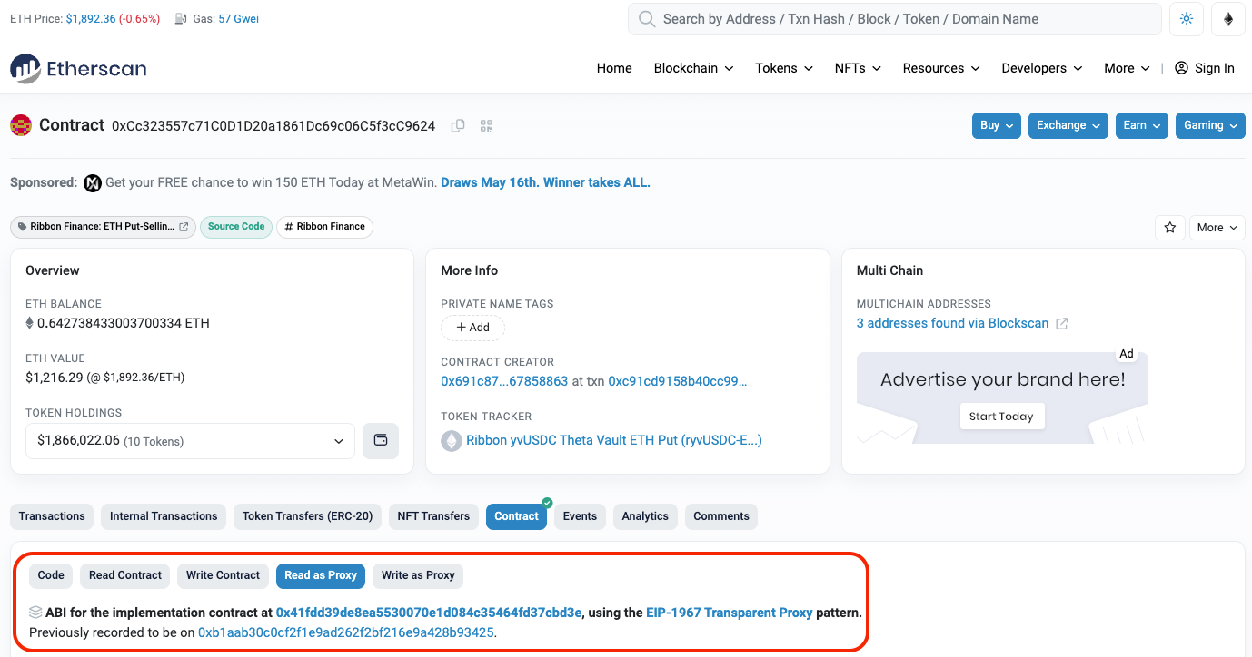The height and width of the screenshot is (657, 1252).
Task: Open the token holdings wallet icon button
Action: pyautogui.click(x=381, y=441)
